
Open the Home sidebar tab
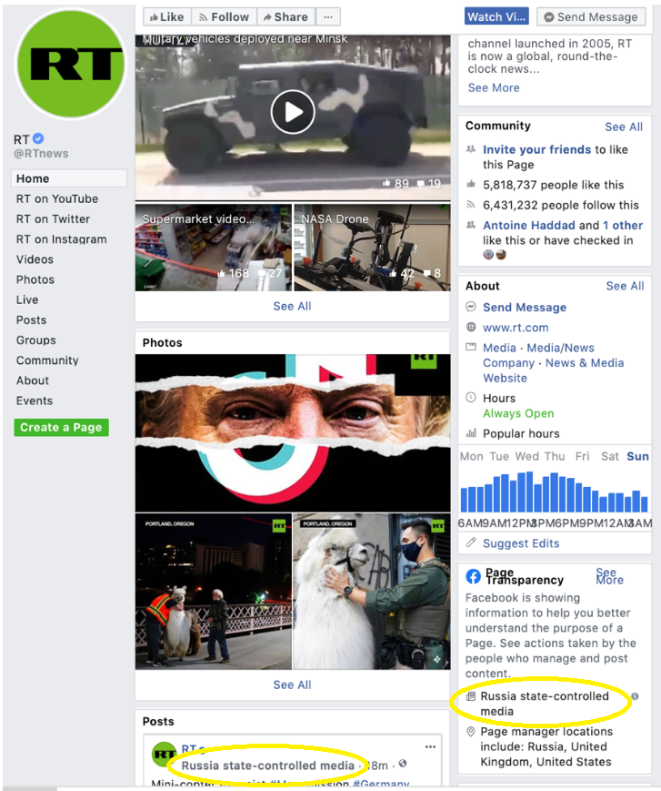pyautogui.click(x=68, y=178)
